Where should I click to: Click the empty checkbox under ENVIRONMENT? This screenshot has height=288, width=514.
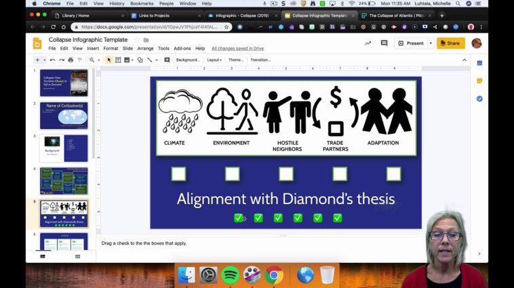pyautogui.click(x=232, y=174)
